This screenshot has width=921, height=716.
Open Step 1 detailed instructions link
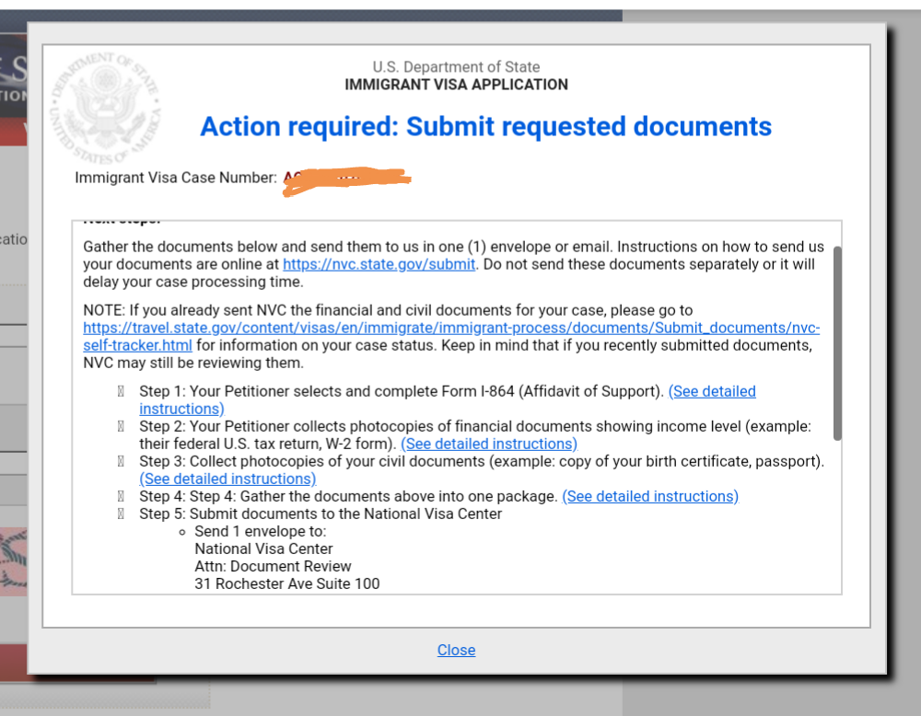[x=448, y=399]
